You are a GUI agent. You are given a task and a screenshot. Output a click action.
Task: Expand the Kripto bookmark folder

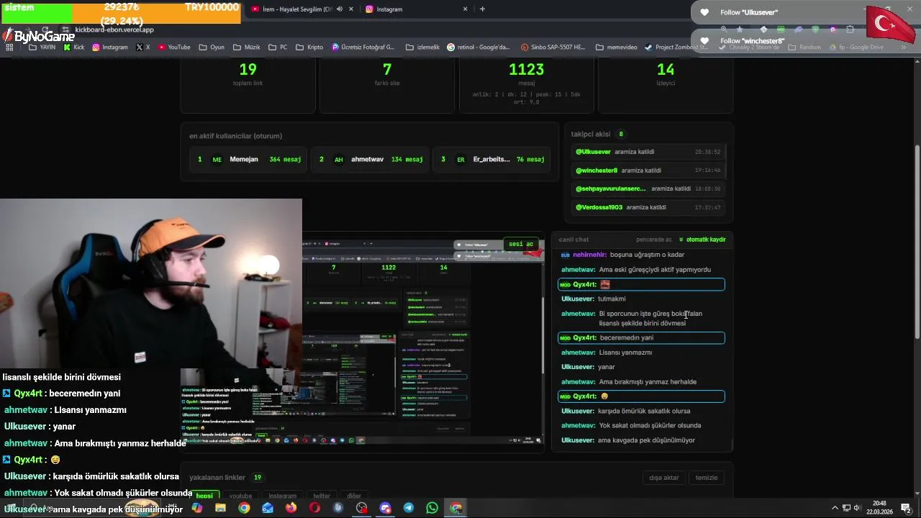click(309, 47)
